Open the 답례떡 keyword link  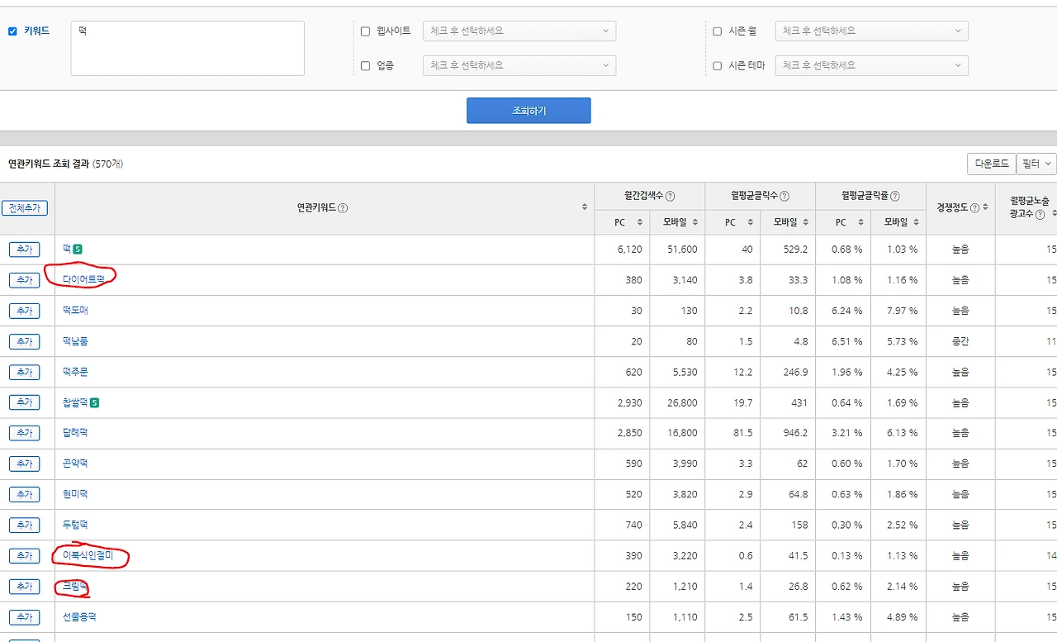click(75, 433)
